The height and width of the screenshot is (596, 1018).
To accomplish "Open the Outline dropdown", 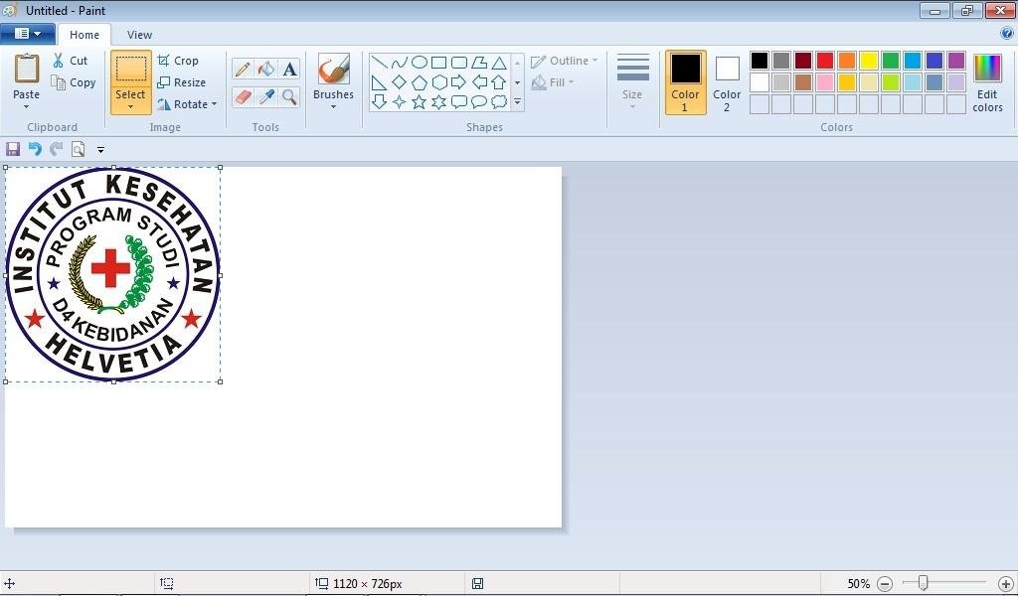I will pyautogui.click(x=565, y=61).
